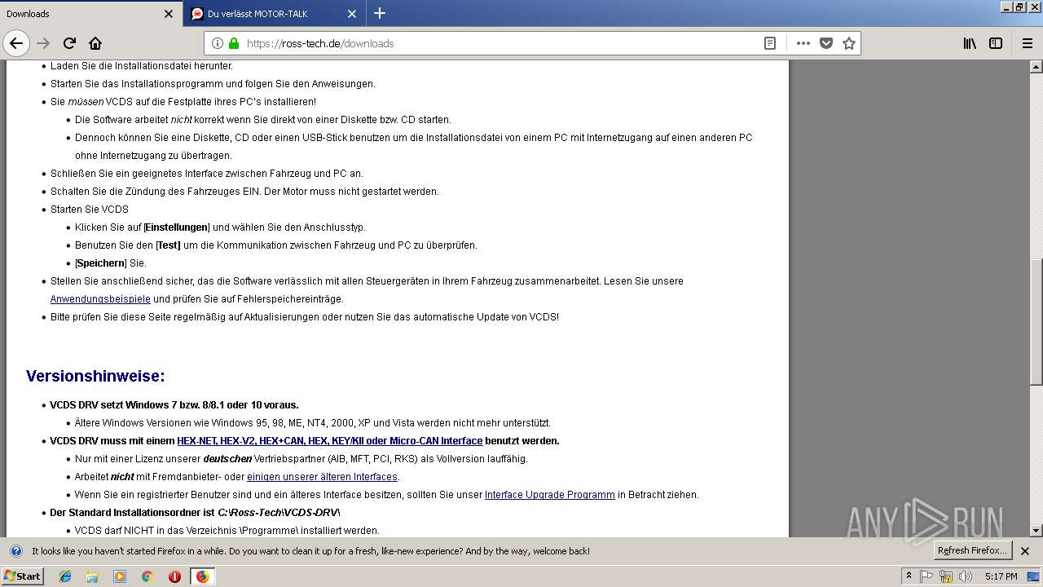Click the notification question mark icon
Screen dimensions: 1043x587
pyautogui.click(x=16, y=551)
